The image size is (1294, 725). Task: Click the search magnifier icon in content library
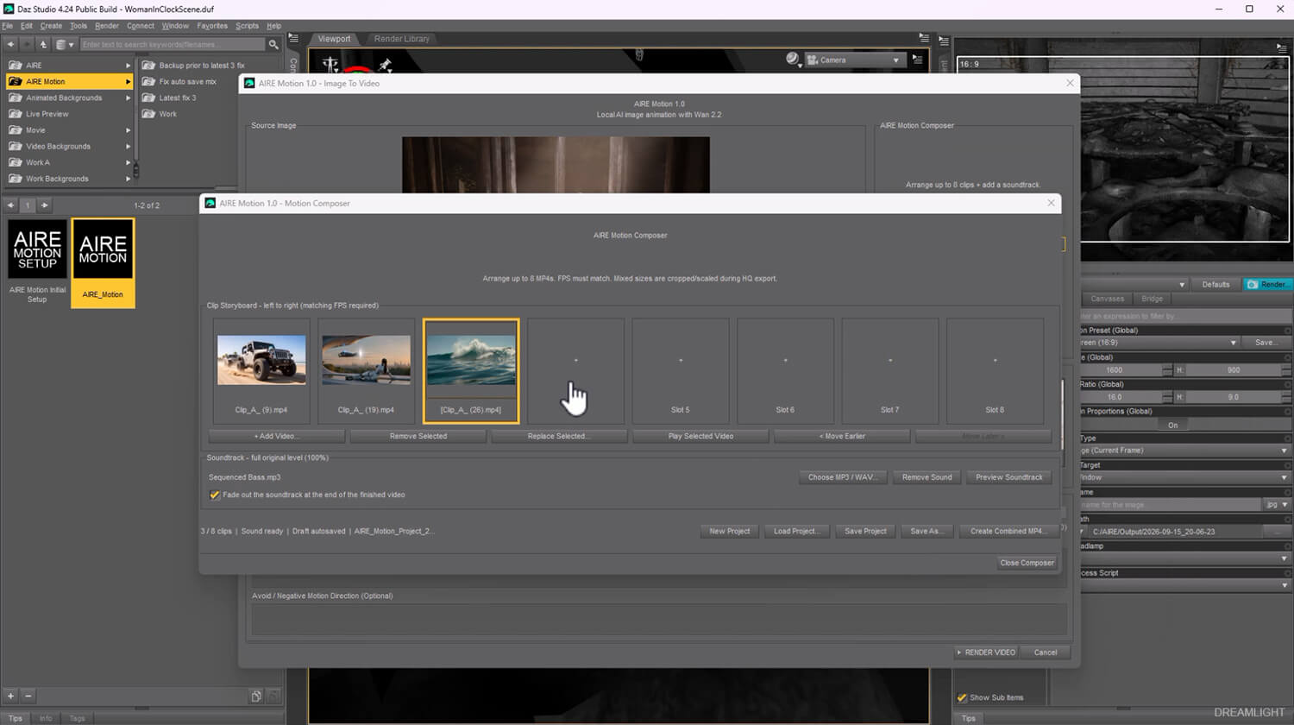click(273, 44)
